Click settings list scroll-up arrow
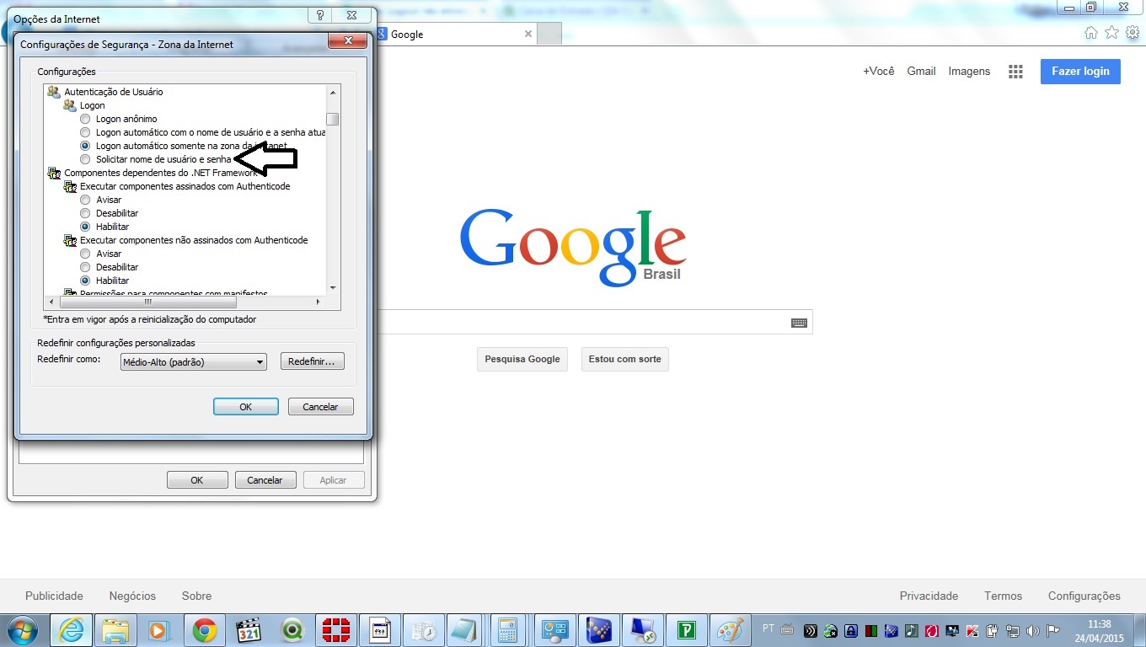This screenshot has width=1146, height=647. tap(333, 92)
